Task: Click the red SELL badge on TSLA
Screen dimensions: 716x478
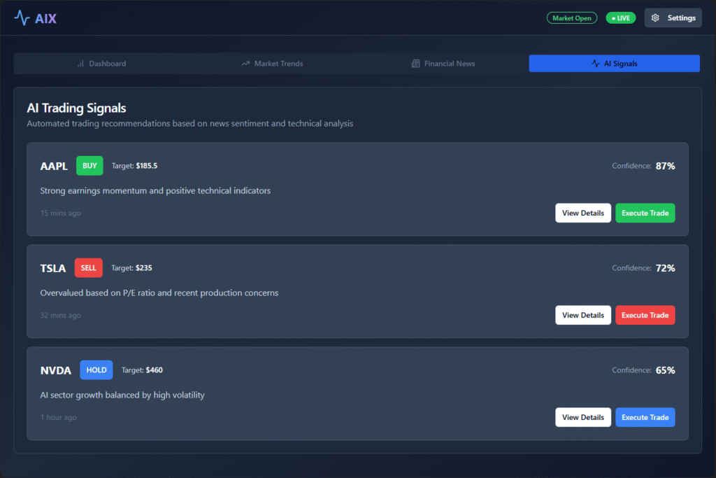Action: pyautogui.click(x=89, y=268)
